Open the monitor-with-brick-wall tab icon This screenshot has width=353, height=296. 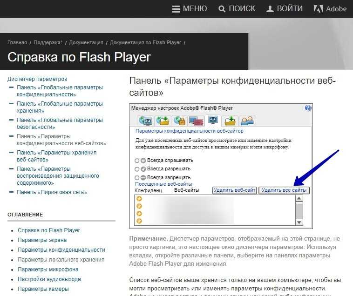196,121
